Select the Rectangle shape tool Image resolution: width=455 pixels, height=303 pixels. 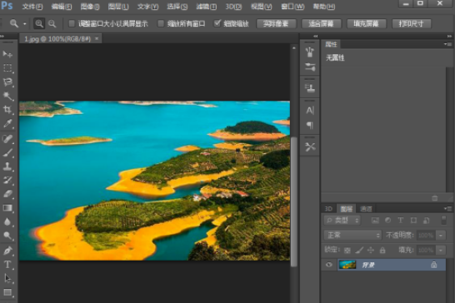(x=7, y=292)
